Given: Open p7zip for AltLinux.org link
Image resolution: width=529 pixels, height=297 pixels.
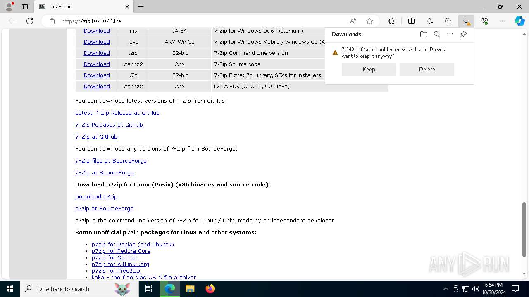Looking at the screenshot, I should pos(120,264).
